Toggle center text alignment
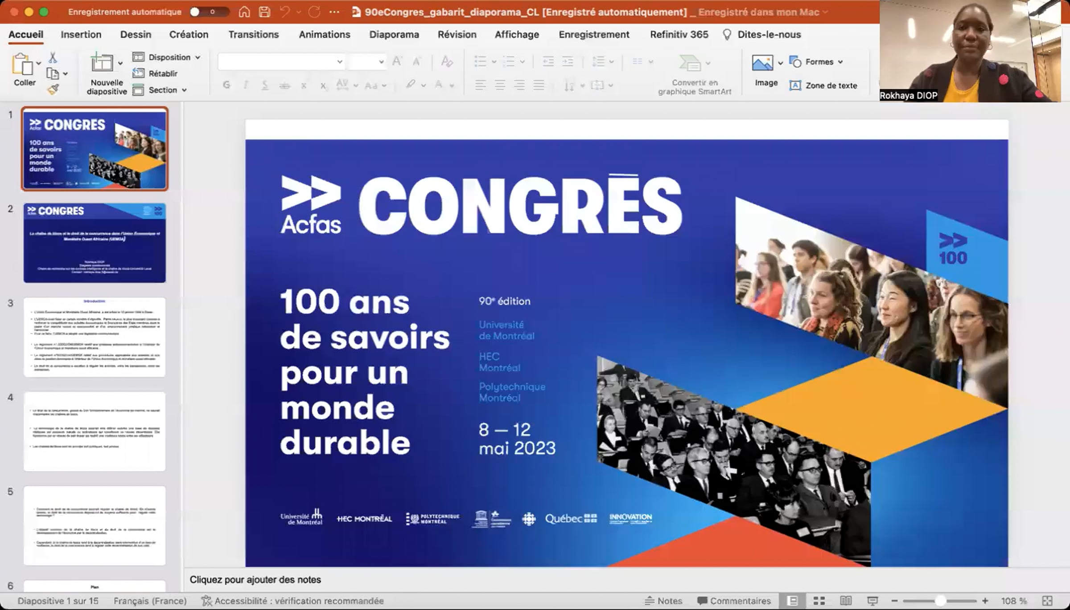The height and width of the screenshot is (610, 1070). click(500, 85)
